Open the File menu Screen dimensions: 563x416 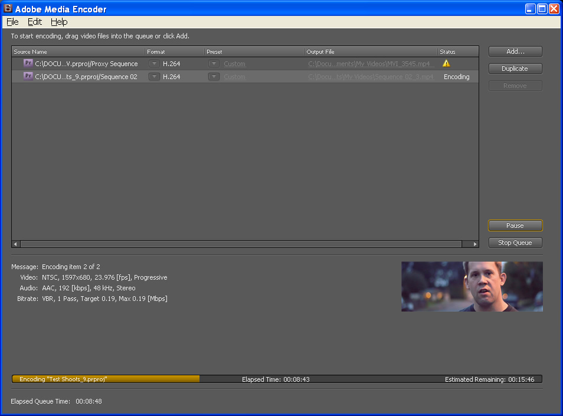tap(12, 22)
